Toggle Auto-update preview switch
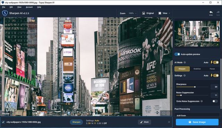 [177, 54]
